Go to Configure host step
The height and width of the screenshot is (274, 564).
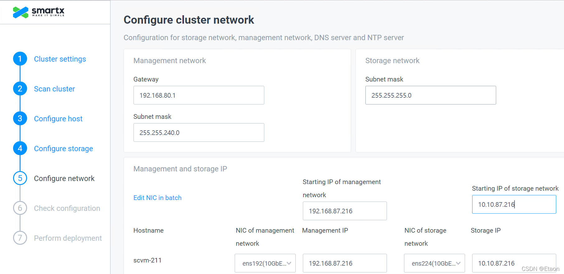coord(58,119)
